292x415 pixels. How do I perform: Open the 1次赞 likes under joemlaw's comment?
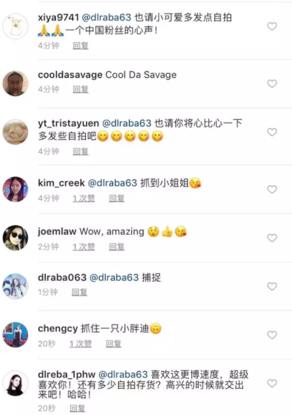click(84, 247)
